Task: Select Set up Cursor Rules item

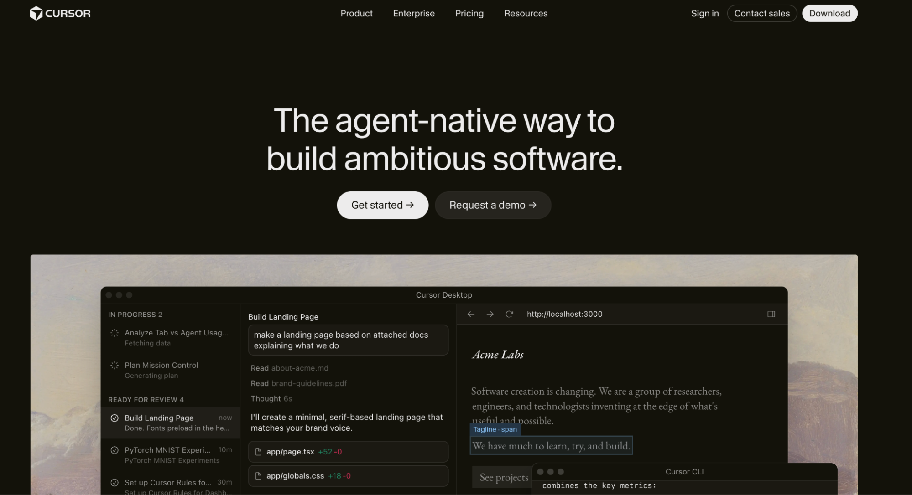Action: (170, 486)
